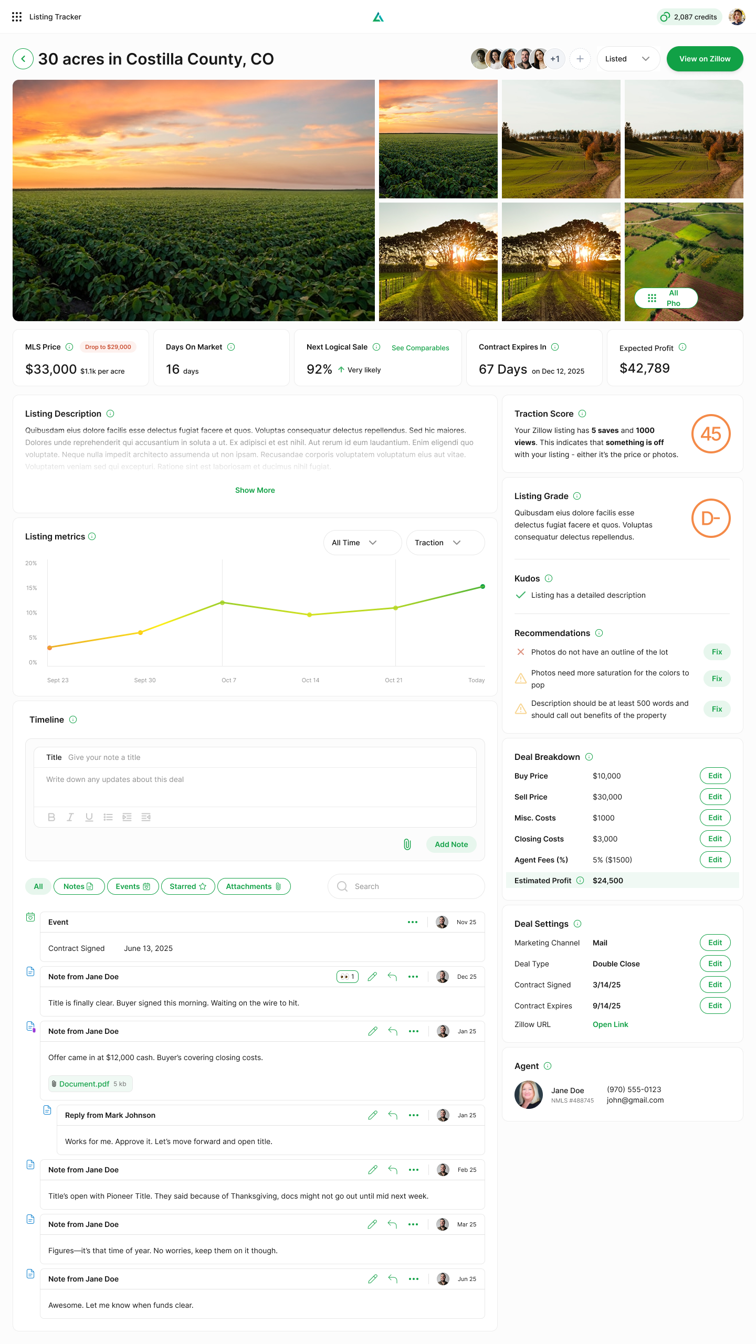
Task: Click the underline formatting icon
Action: [89, 817]
